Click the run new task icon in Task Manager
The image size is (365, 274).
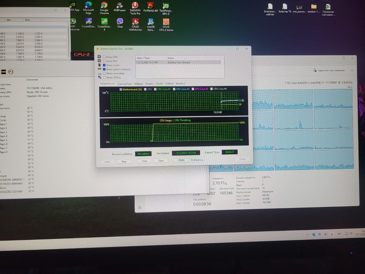tap(315, 70)
